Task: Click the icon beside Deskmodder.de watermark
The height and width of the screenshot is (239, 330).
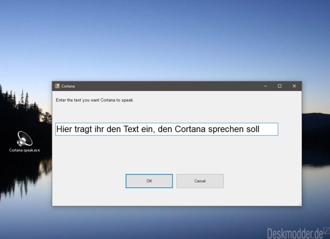Action: pyautogui.click(x=327, y=232)
